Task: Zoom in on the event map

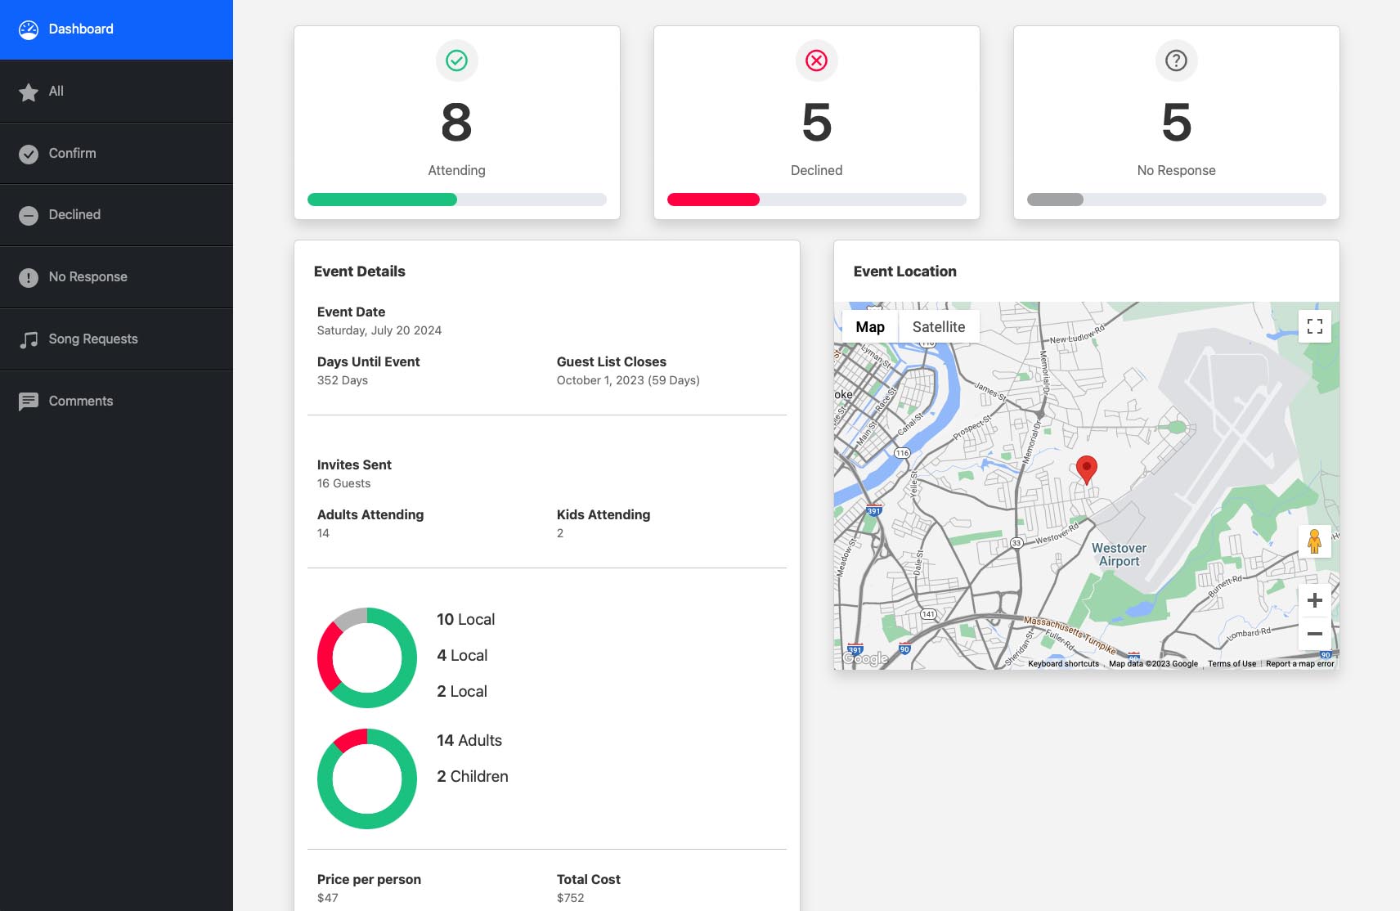Action: (1314, 600)
